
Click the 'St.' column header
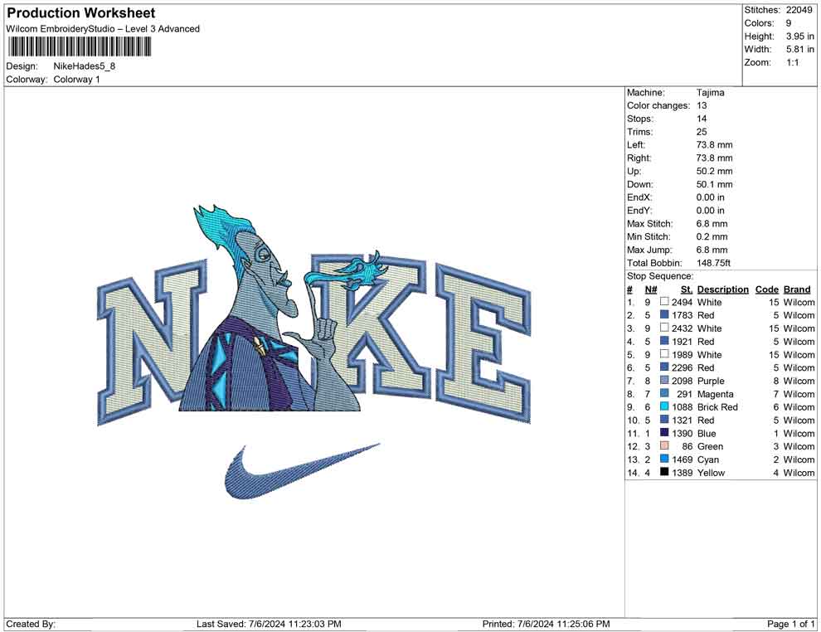(x=687, y=289)
